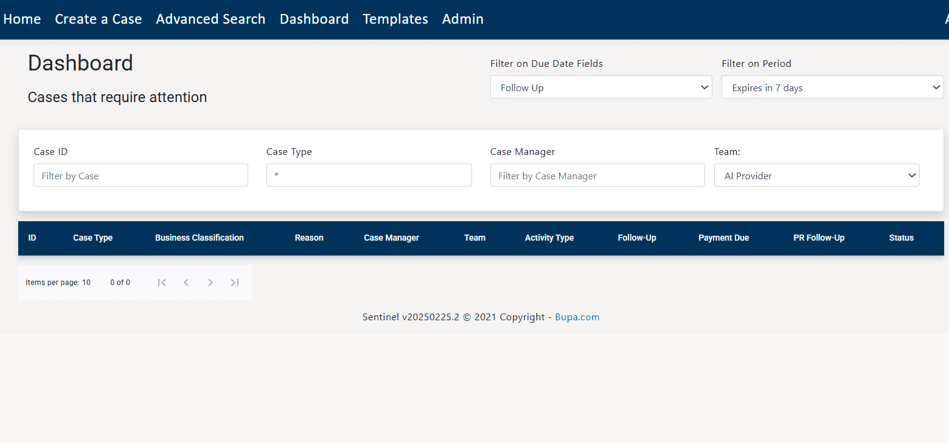Sort the table by Case Type column

pyautogui.click(x=92, y=238)
